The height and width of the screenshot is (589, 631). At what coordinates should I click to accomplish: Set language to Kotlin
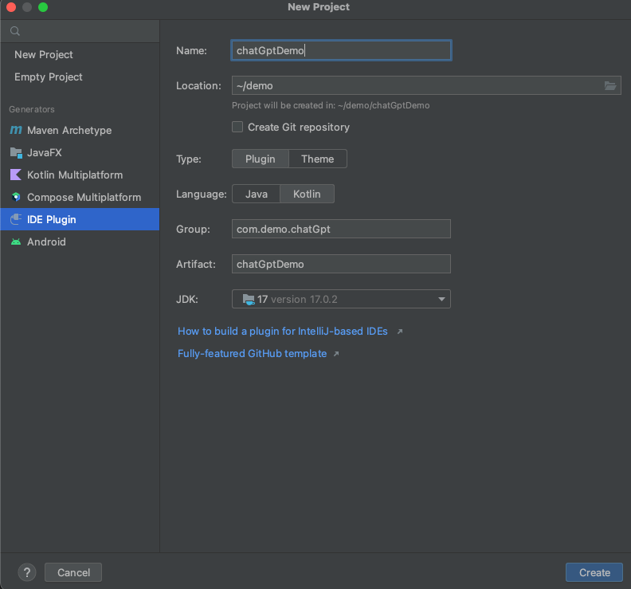[307, 194]
